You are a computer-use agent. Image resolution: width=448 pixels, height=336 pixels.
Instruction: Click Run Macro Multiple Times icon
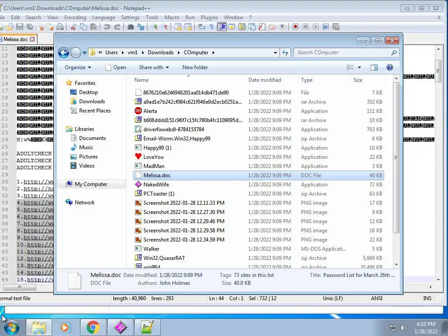[325, 27]
